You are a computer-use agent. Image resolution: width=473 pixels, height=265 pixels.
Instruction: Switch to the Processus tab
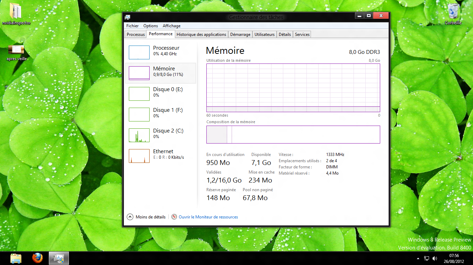click(136, 35)
